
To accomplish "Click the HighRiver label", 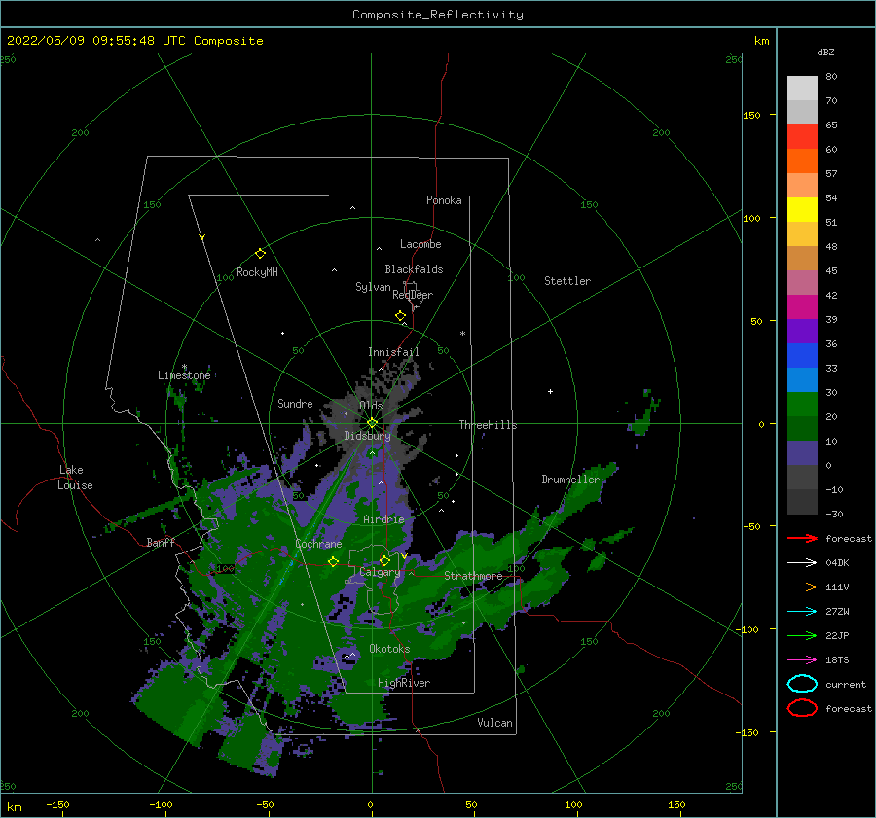I will pos(404,683).
